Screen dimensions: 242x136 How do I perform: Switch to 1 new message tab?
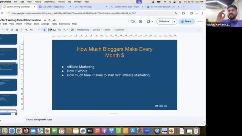[85, 7]
